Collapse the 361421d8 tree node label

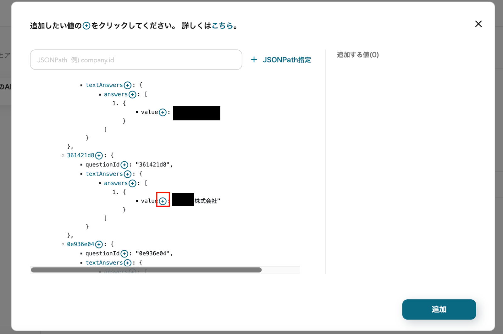point(80,155)
